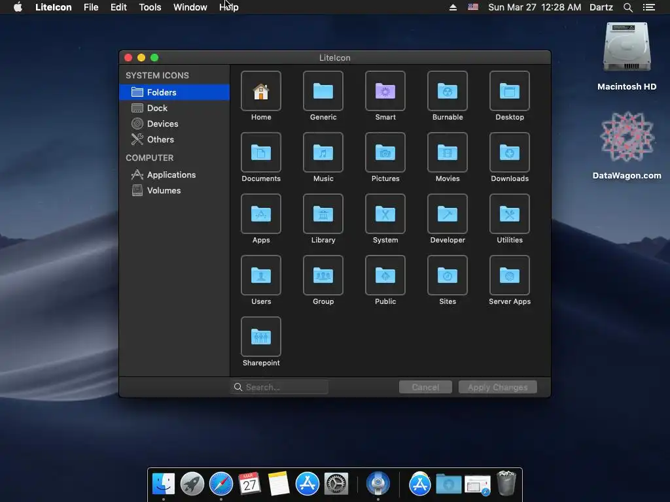Open the Folders category in sidebar
Viewport: 670px width, 502px height.
click(x=174, y=92)
